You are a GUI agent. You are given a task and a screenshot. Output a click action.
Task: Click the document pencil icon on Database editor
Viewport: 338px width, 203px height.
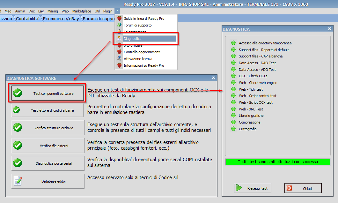pos(18,181)
